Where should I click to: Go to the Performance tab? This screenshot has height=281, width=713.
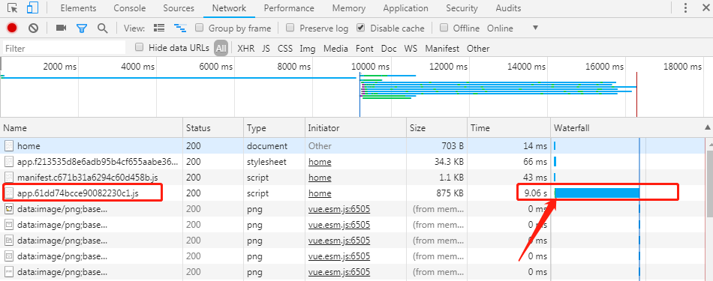[289, 8]
